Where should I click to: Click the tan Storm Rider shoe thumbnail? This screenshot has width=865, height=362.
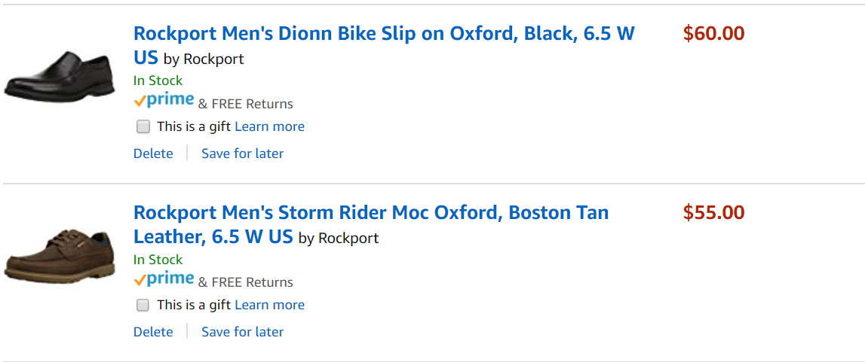(59, 256)
